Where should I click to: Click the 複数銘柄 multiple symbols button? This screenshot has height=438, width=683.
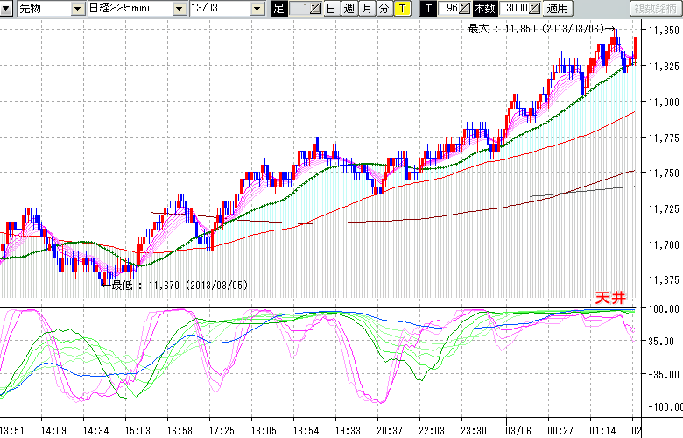point(654,8)
